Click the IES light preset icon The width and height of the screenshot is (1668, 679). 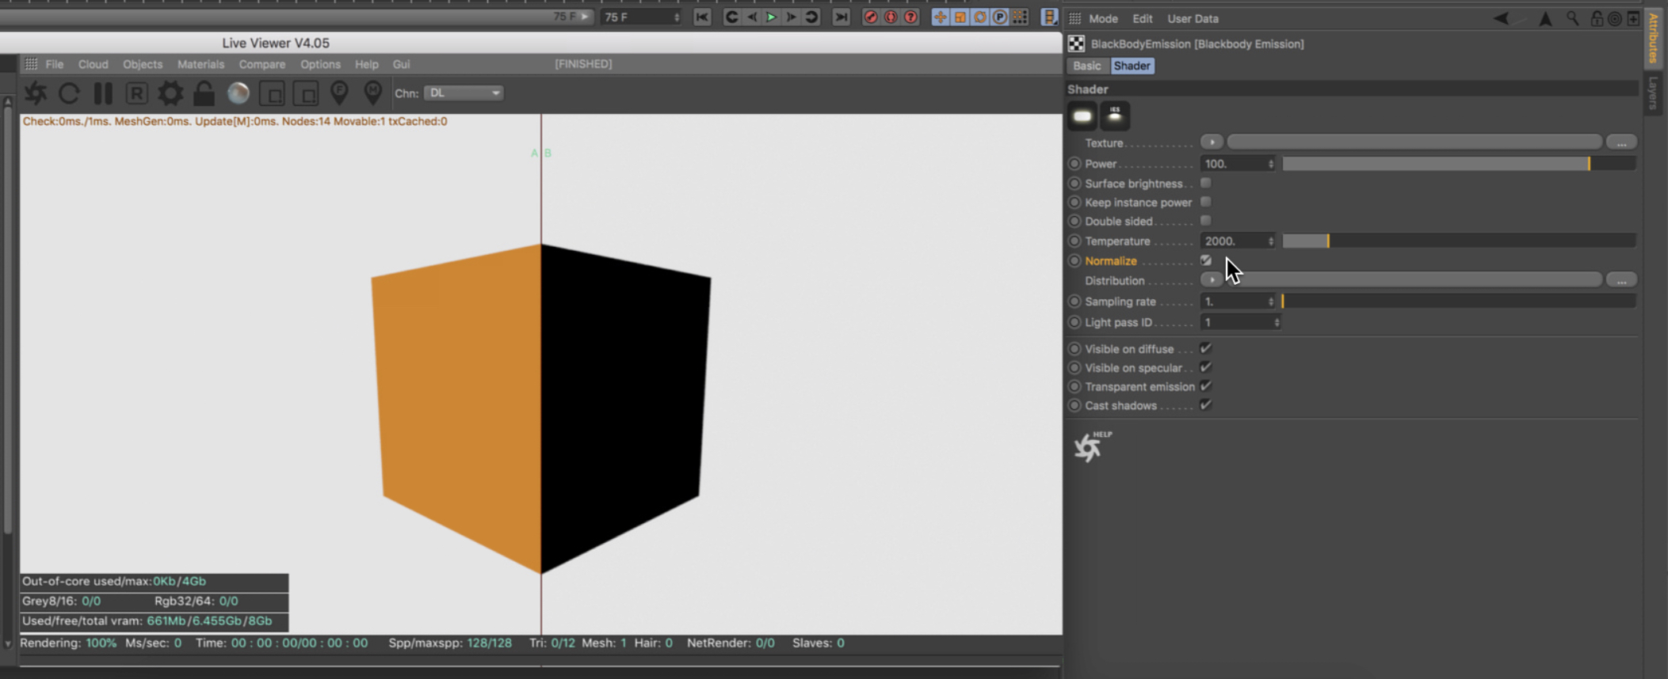click(1115, 116)
